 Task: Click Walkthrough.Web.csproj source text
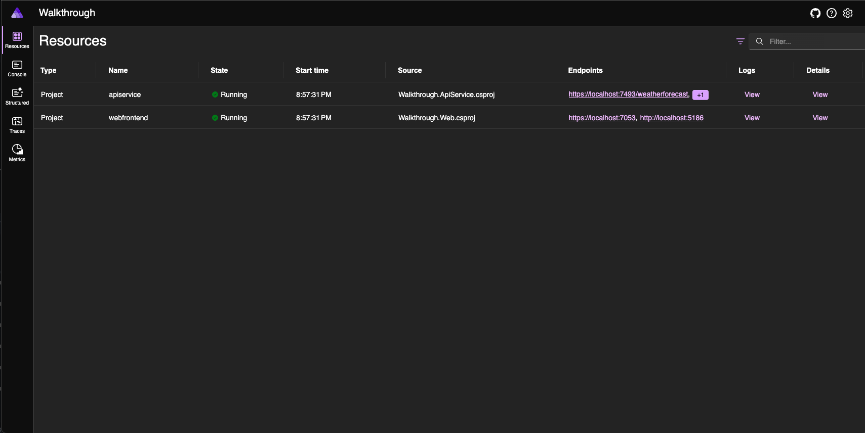pos(437,118)
